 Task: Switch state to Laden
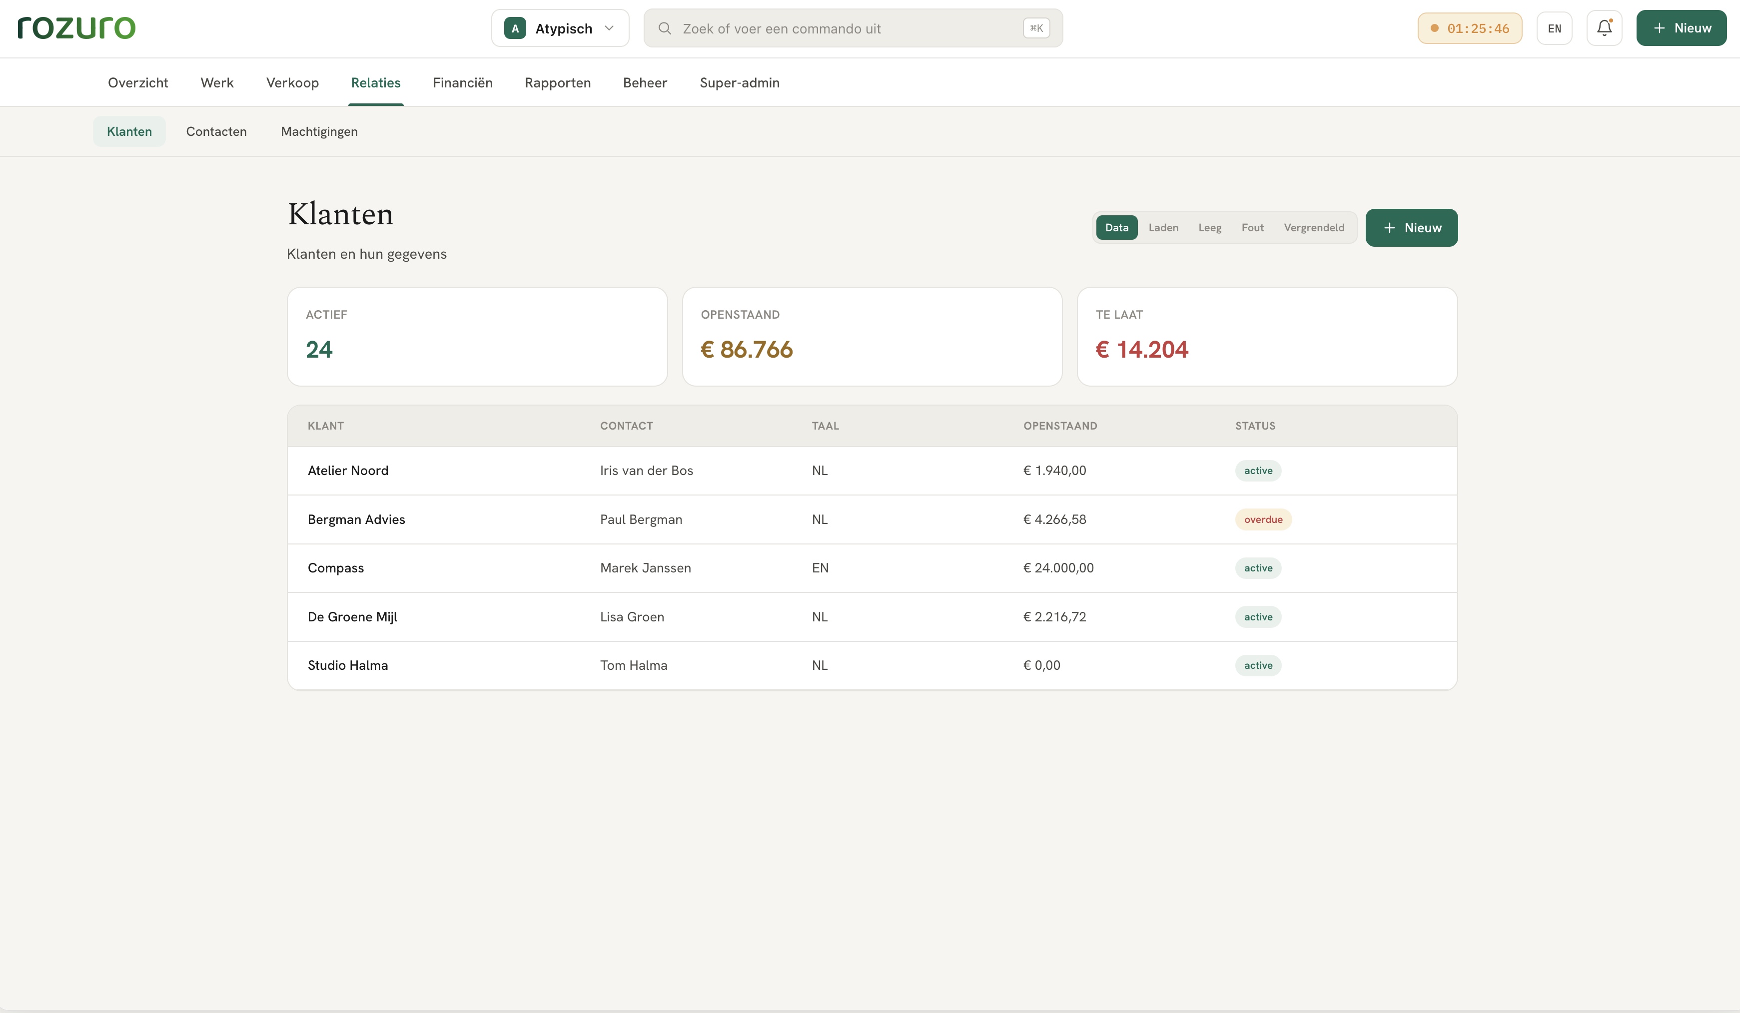coord(1163,228)
